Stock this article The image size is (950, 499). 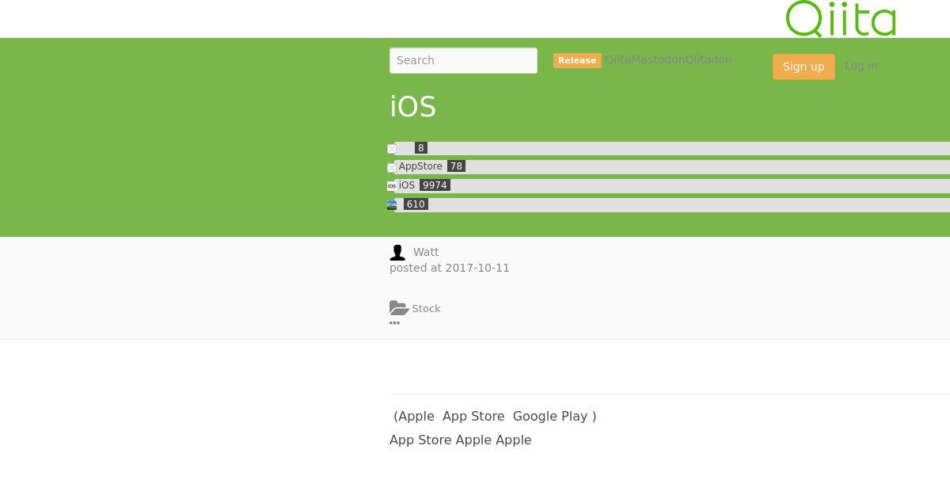[x=426, y=309]
